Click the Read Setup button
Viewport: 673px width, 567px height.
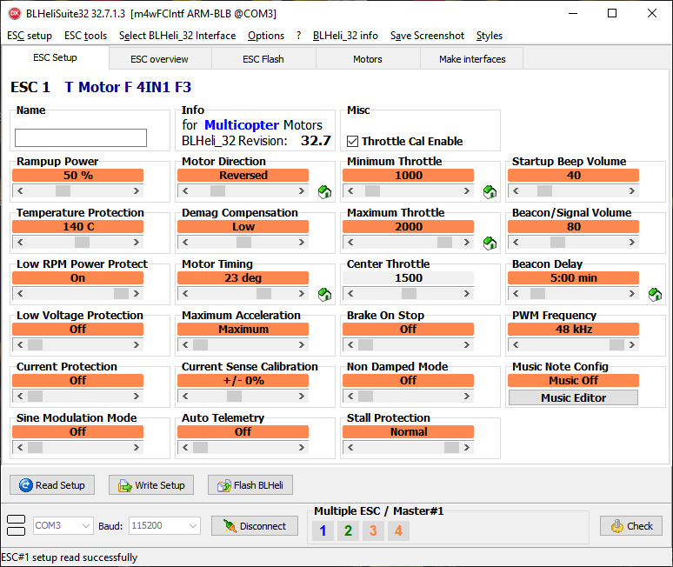[52, 485]
